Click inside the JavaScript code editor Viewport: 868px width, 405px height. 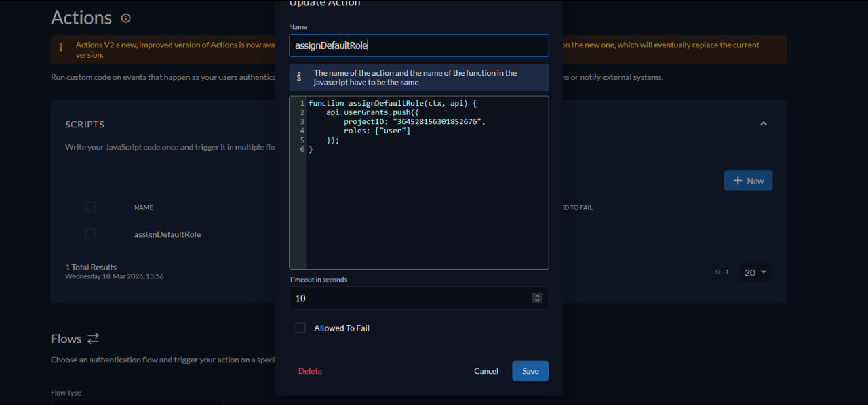tap(419, 183)
